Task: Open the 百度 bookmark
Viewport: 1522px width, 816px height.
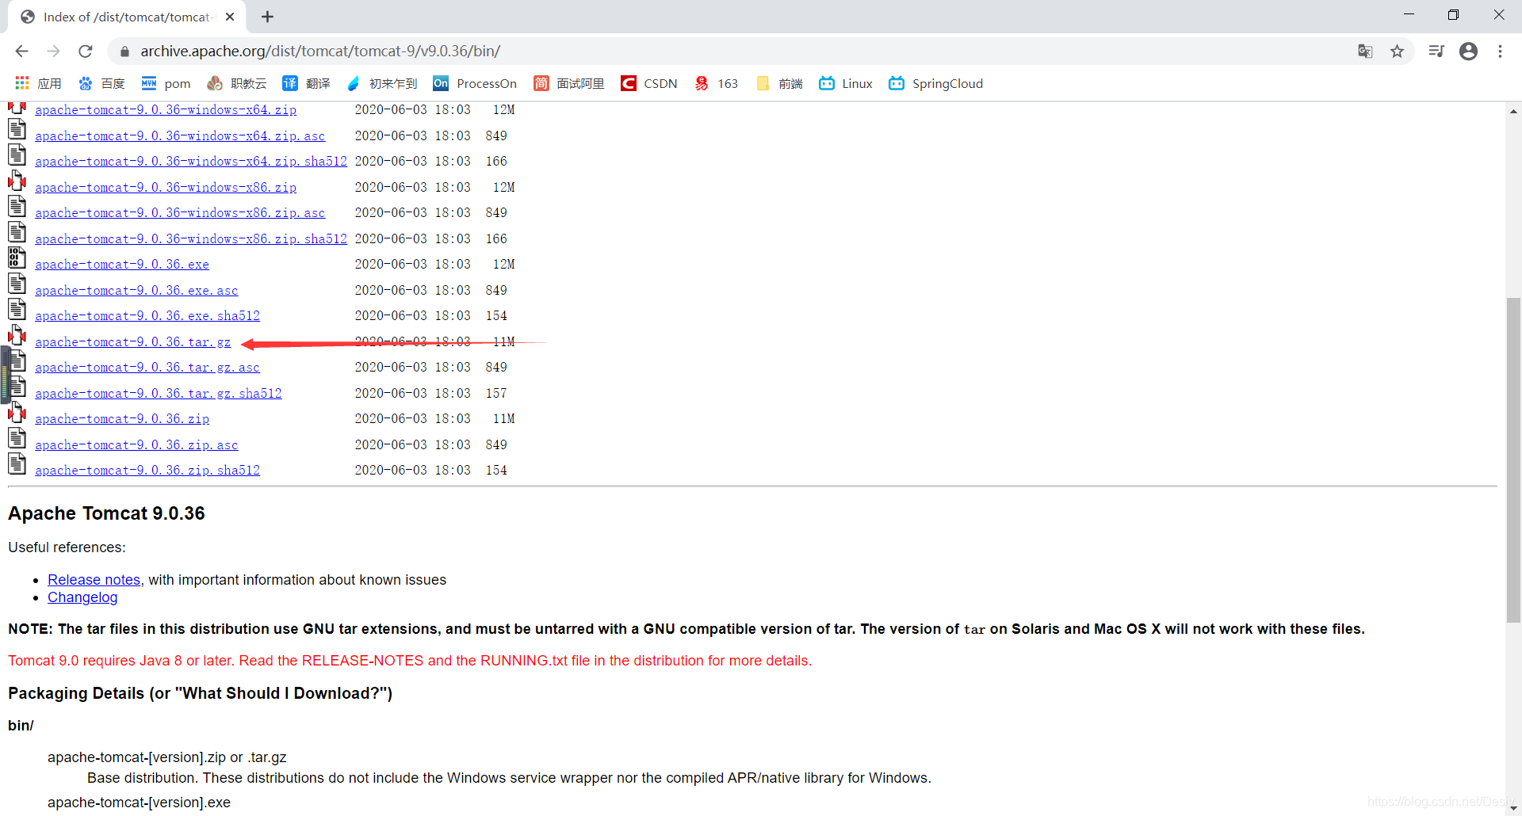Action: [x=101, y=83]
